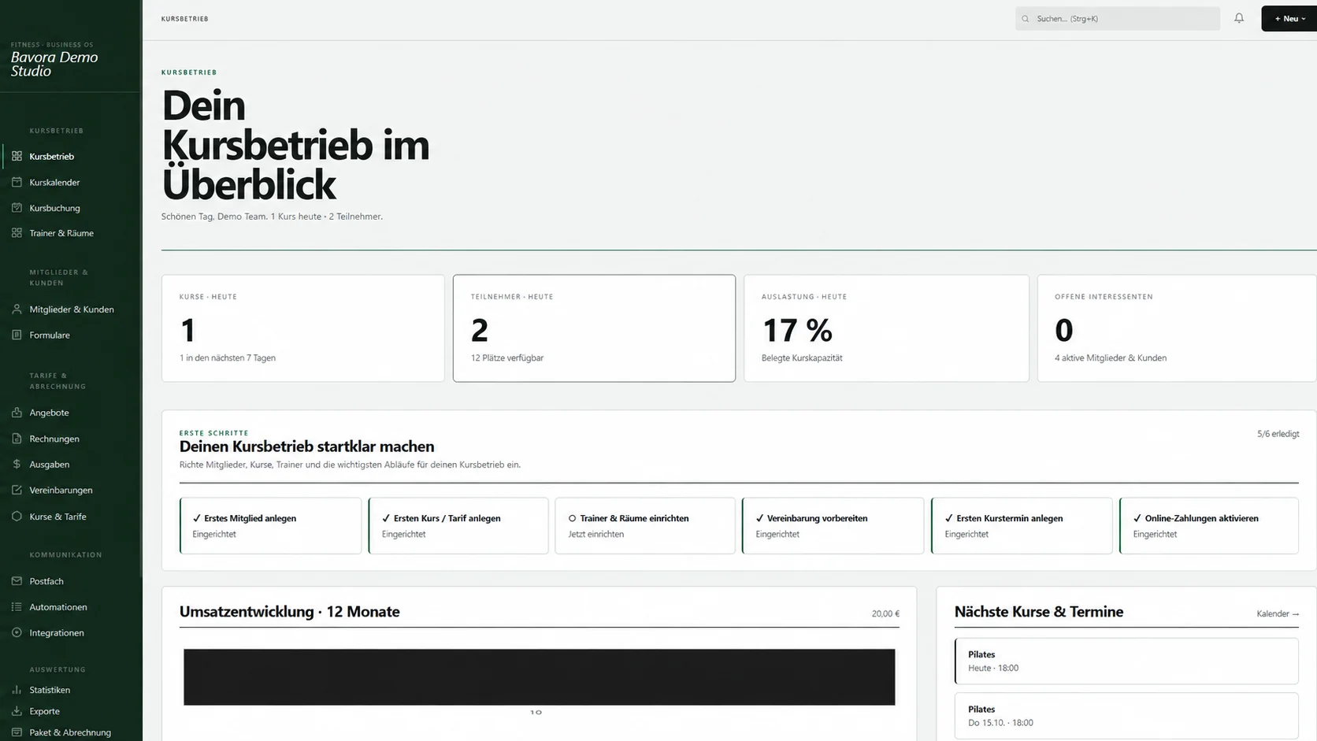The width and height of the screenshot is (1317, 741).
Task: Follow the Kalender arrow link
Action: pyautogui.click(x=1278, y=613)
